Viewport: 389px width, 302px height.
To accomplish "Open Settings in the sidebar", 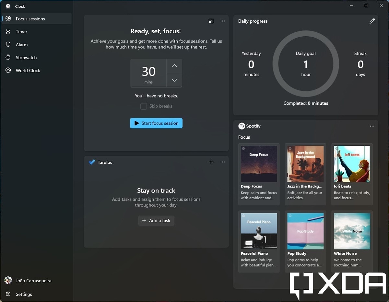I will coord(24,294).
